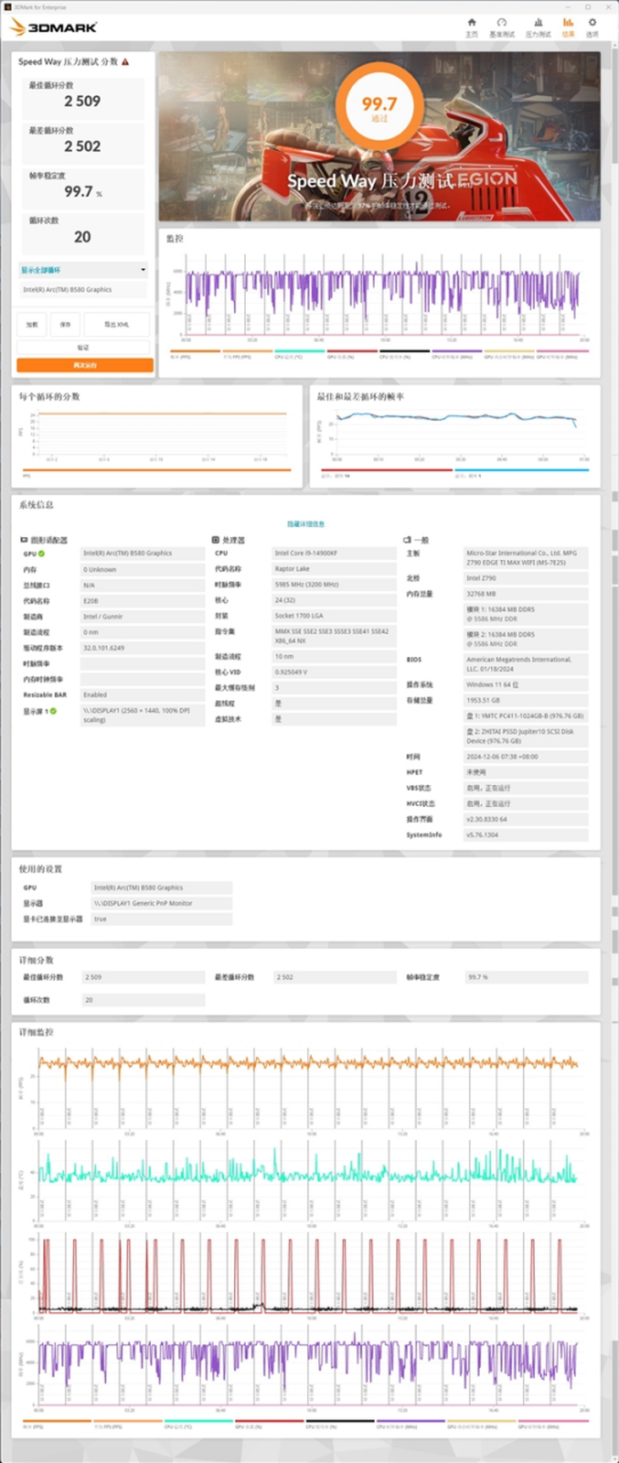Open the 压力测试 stress test icon
Screen dimensions: 619x1463
[538, 23]
